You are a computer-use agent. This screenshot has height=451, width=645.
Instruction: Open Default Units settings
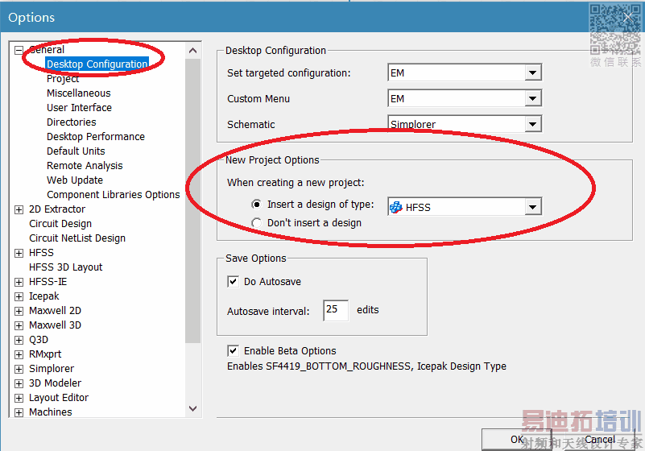[76, 151]
